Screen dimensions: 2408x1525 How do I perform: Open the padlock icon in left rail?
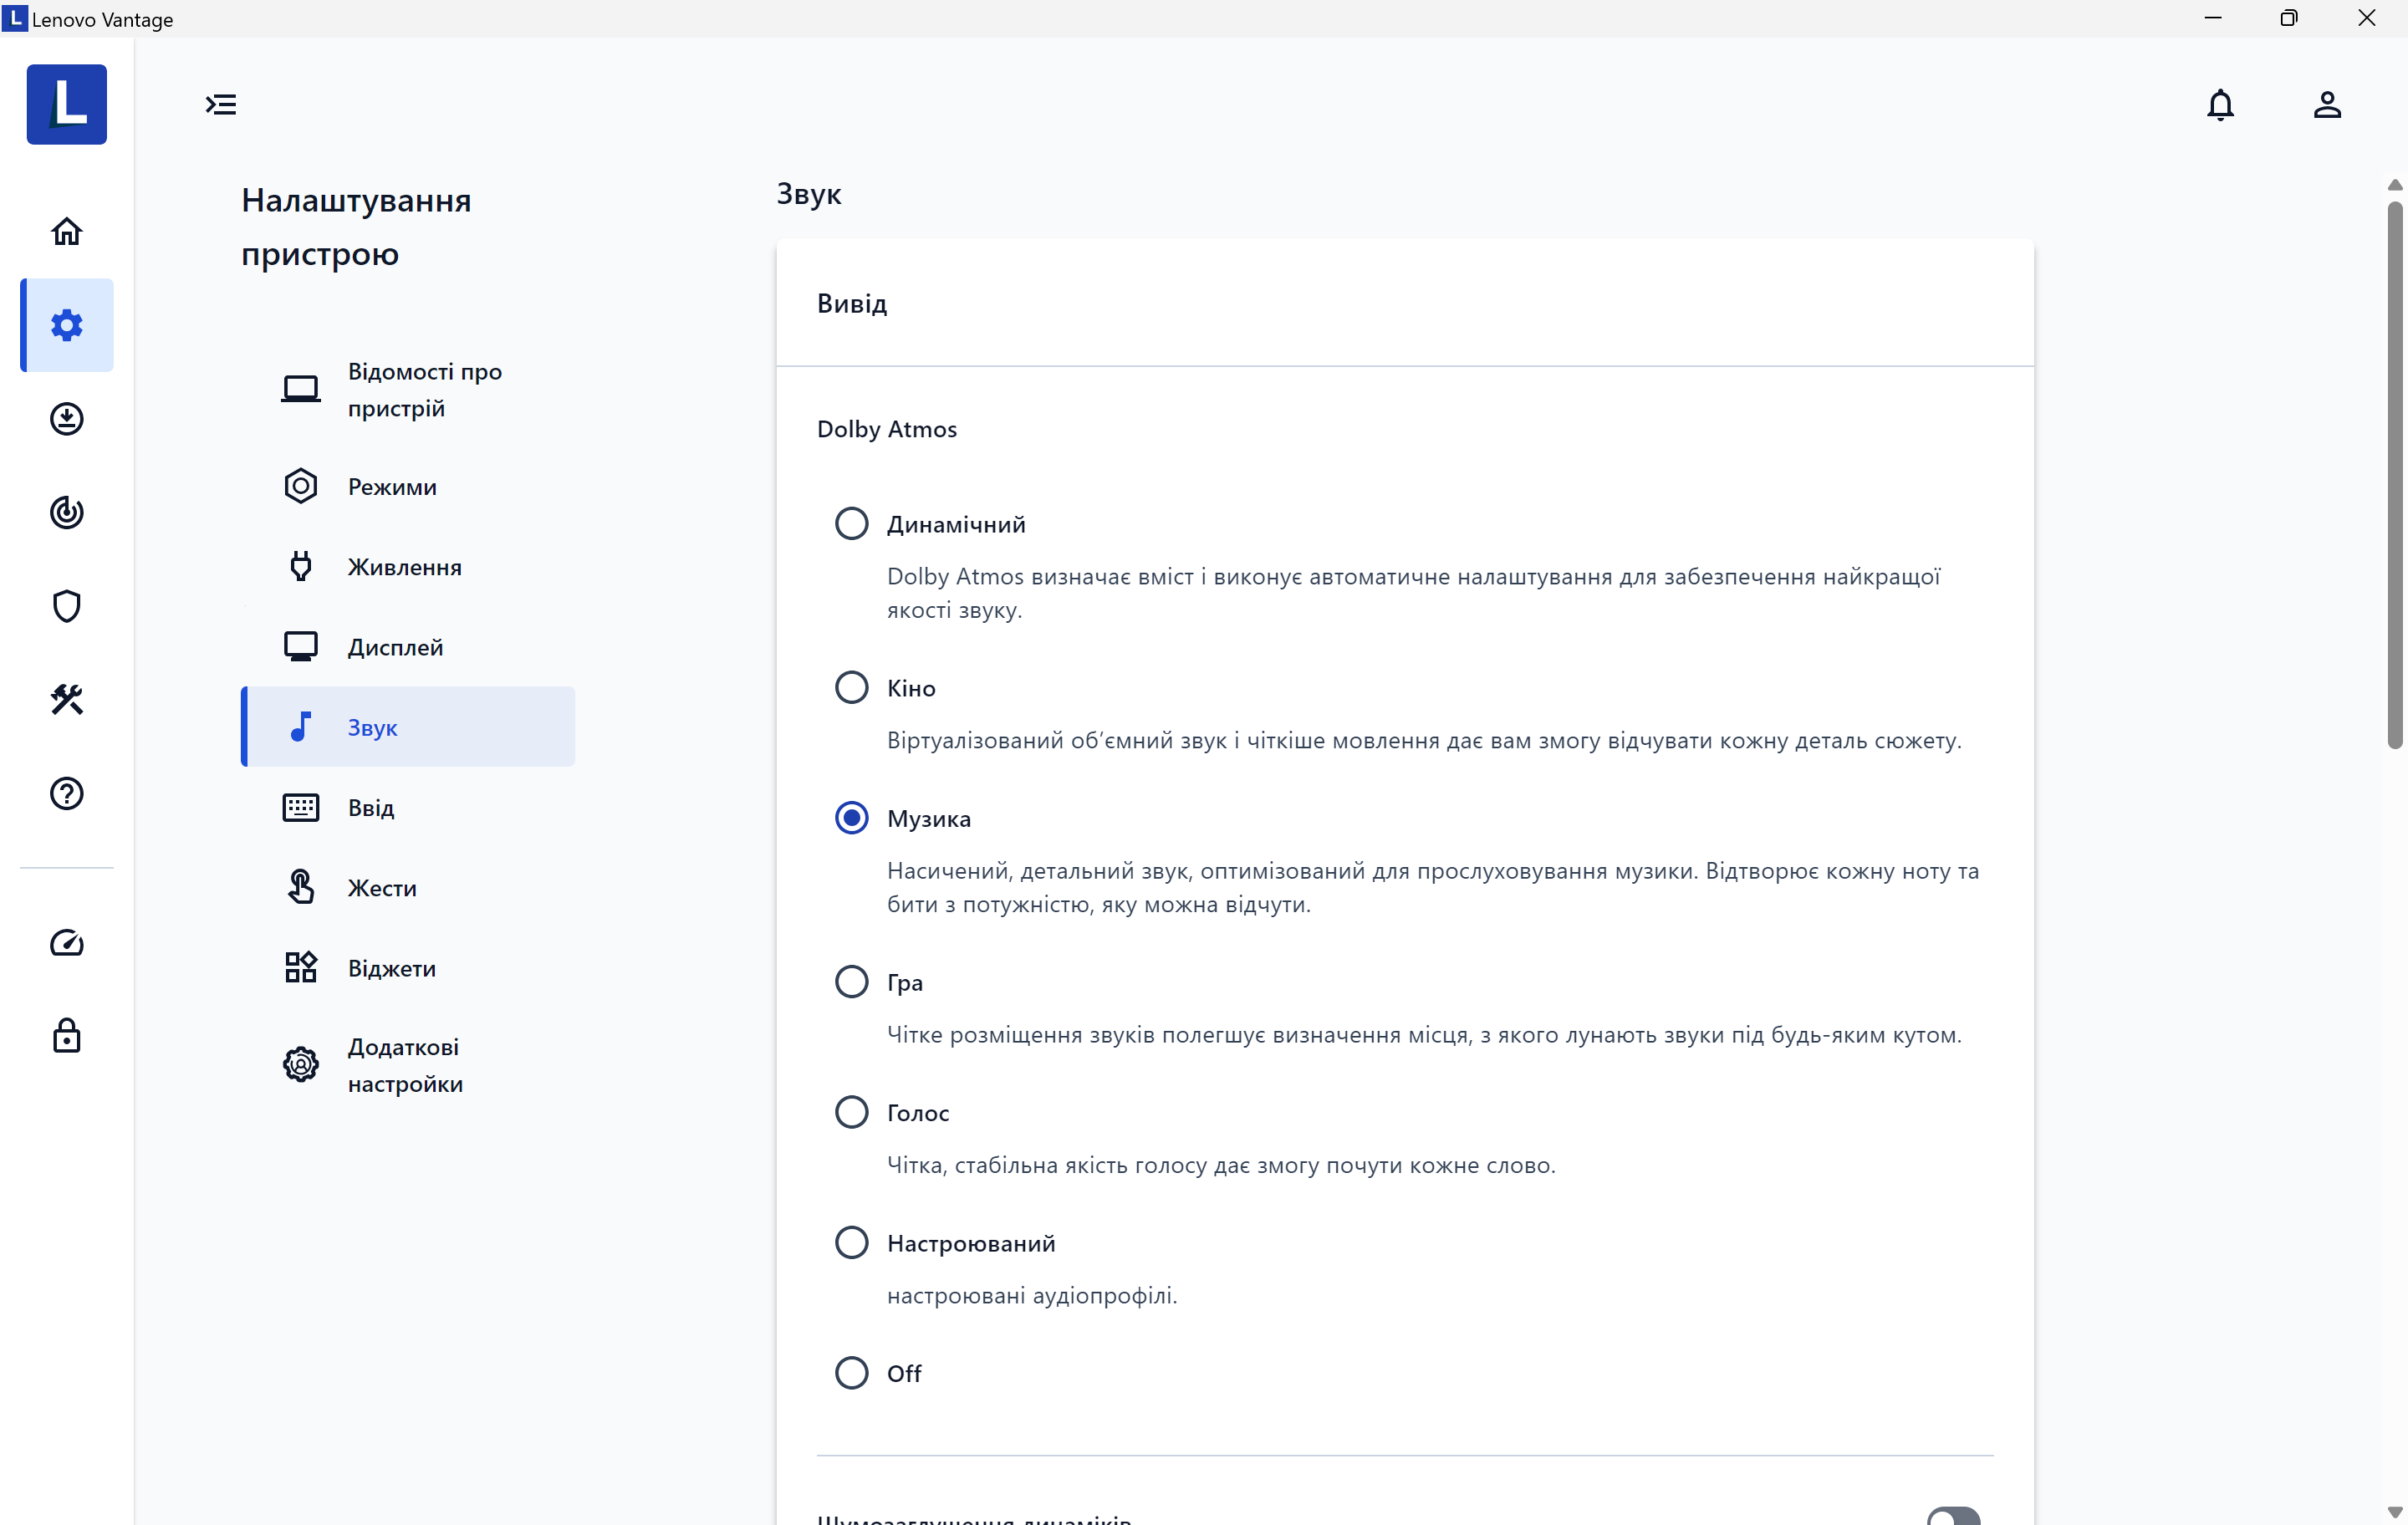(x=66, y=1036)
